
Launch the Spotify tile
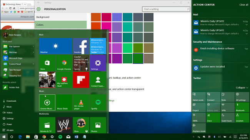coord(98,102)
